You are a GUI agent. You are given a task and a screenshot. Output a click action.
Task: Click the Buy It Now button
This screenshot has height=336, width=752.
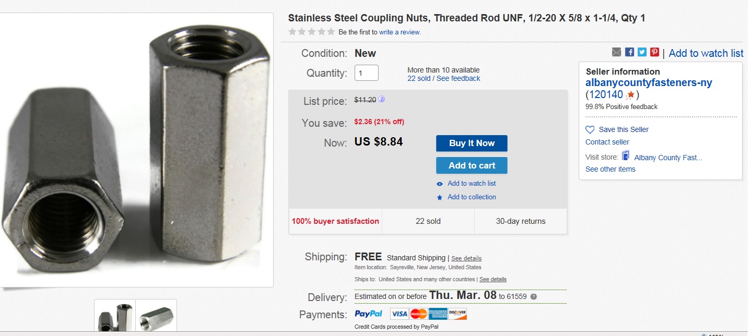[472, 143]
